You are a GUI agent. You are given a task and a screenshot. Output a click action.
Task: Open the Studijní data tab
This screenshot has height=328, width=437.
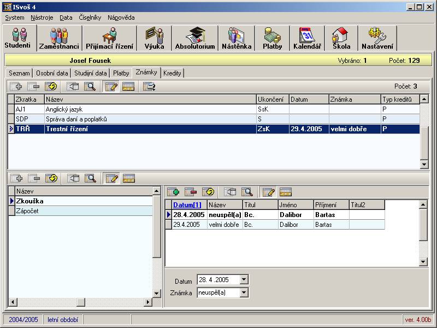point(91,73)
